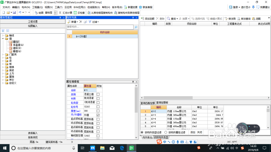The image size is (271, 152).
Task: Click the New file icon in toolbar
Action: point(4,13)
